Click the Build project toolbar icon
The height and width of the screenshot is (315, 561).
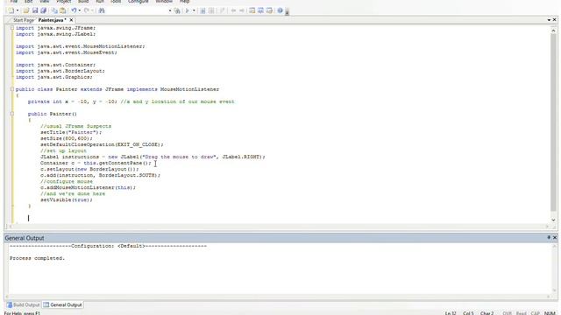click(x=177, y=10)
